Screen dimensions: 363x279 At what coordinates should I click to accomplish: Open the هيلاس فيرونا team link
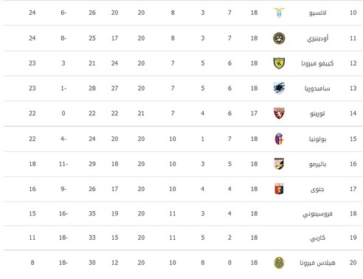point(317,263)
